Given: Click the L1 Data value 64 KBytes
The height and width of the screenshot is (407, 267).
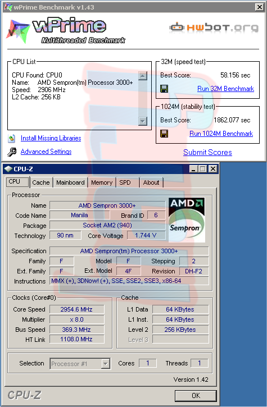Looking at the screenshot, I should [x=180, y=309].
